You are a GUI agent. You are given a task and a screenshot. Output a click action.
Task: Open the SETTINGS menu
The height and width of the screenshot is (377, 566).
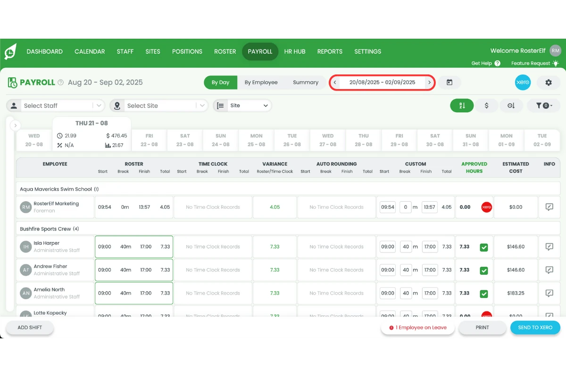pos(367,51)
